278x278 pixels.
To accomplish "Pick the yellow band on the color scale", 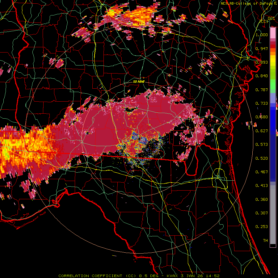I will pyautogui.click(x=273, y=61).
